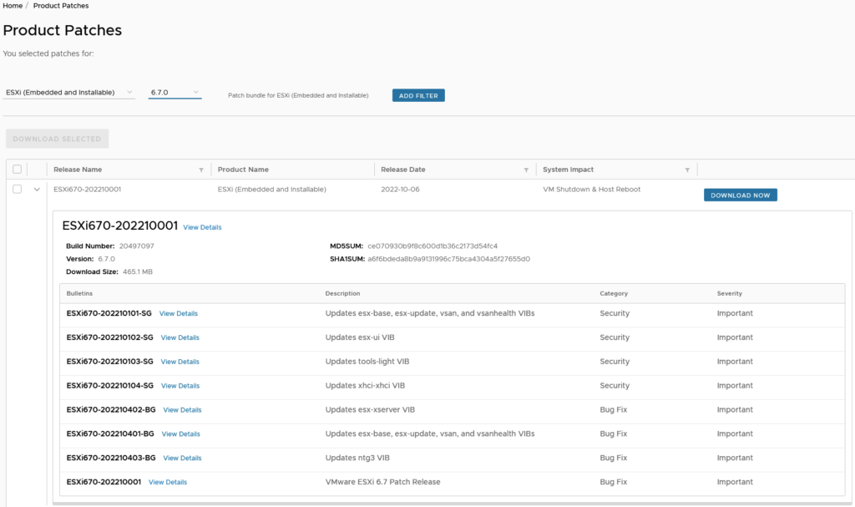855x507 pixels.
Task: Click the Updates esx-xserver VIB description
Action: tap(370, 409)
